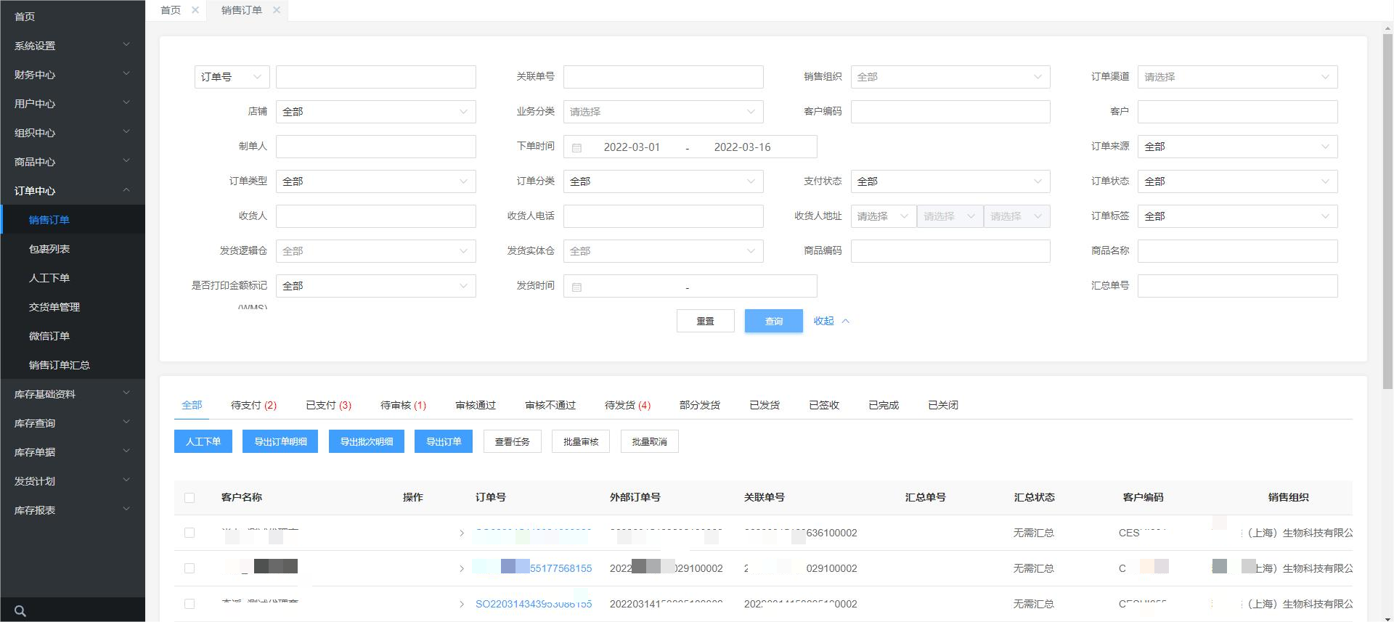The width and height of the screenshot is (1394, 622).
Task: Expand 库存查询 sidebar menu
Action: pos(73,422)
